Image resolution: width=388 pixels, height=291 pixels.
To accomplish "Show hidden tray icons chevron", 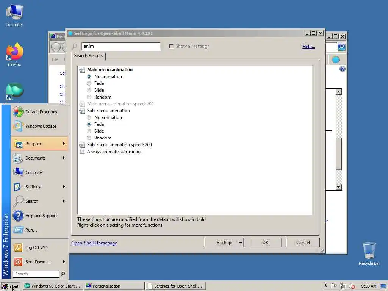I will (x=325, y=286).
